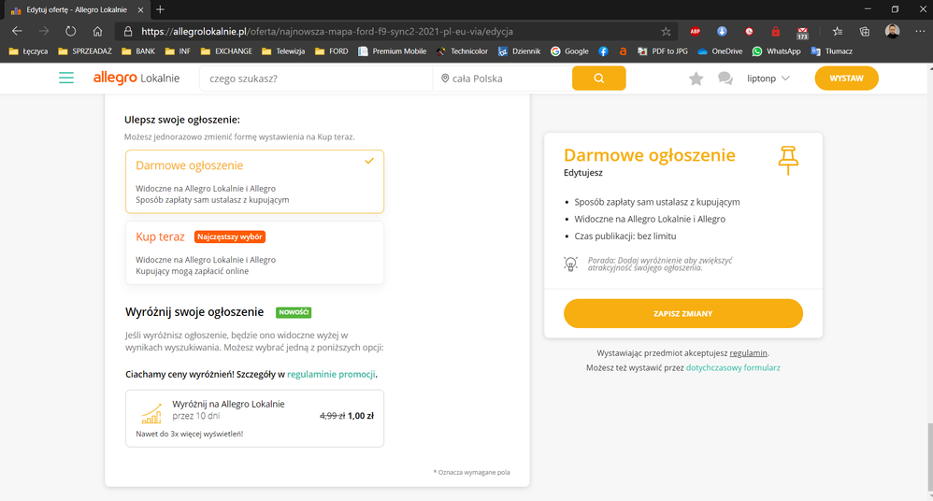Click the red lock extension icon

click(775, 32)
